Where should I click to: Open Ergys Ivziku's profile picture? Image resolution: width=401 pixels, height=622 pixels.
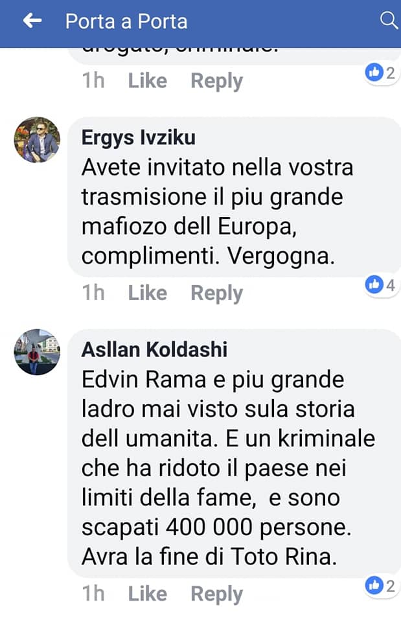tap(38, 140)
